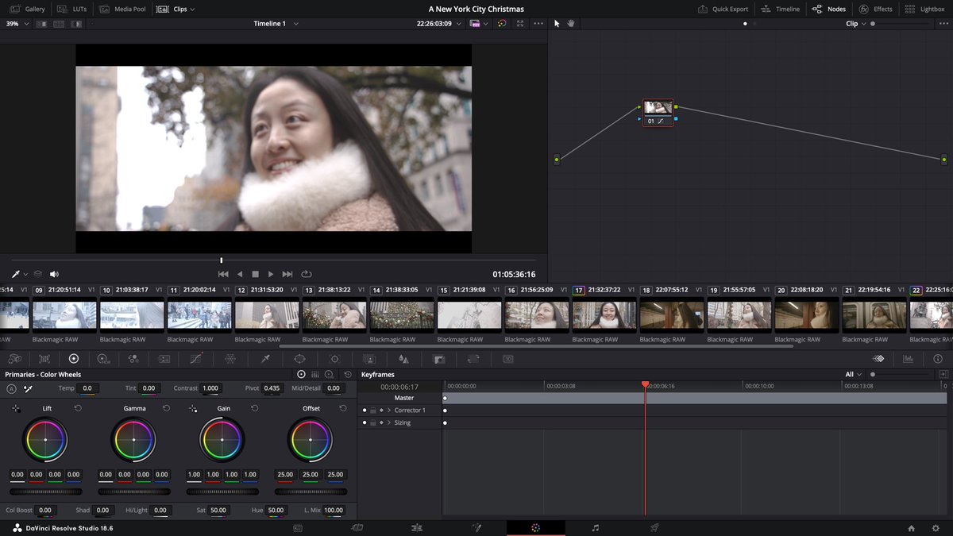Mute the viewer audio speaker icon

(x=54, y=274)
